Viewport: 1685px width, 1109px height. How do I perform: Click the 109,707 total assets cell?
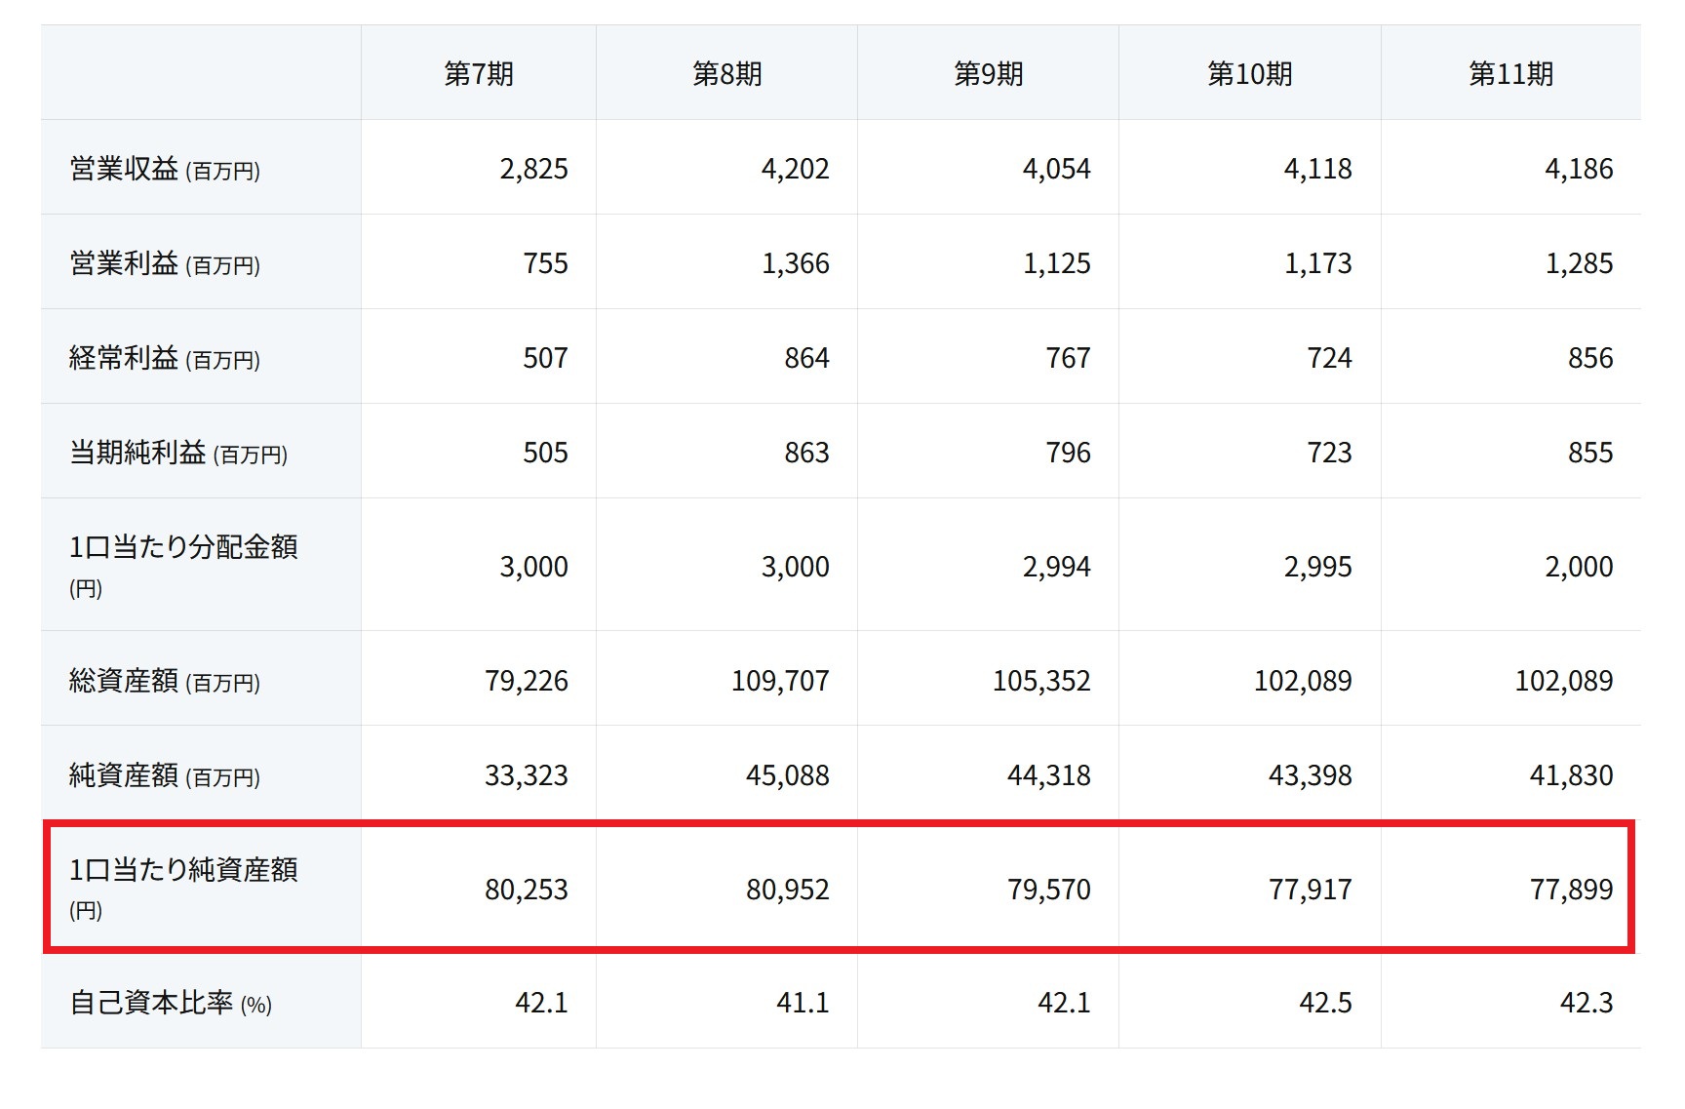tap(779, 681)
